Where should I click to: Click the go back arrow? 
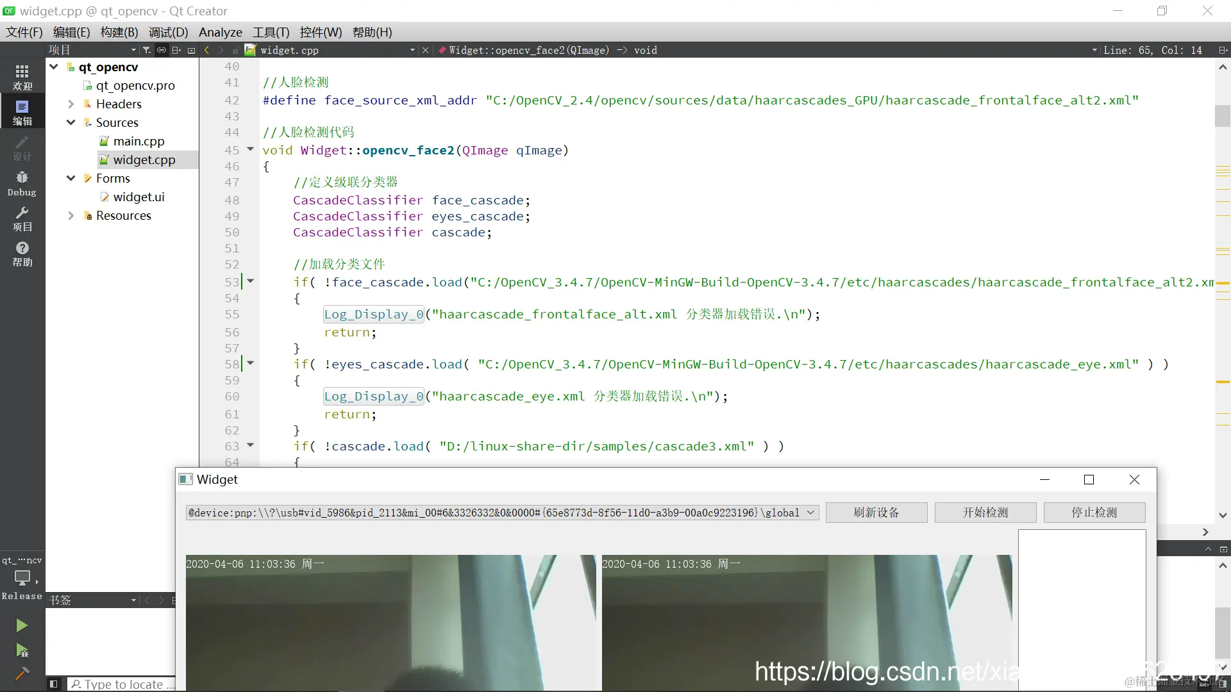[206, 50]
